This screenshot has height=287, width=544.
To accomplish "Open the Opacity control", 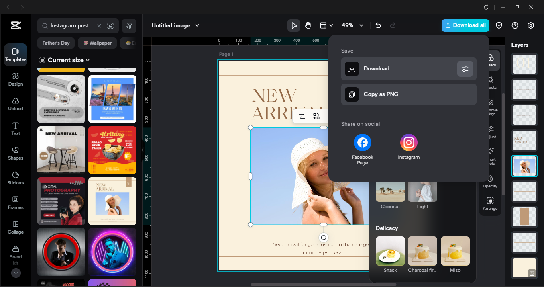I will pos(489,179).
